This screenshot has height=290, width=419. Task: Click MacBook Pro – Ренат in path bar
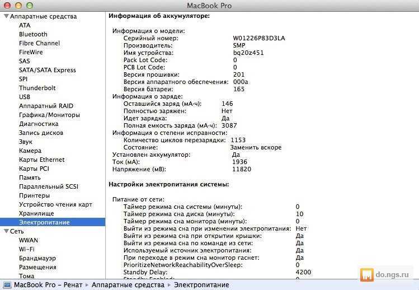click(48, 285)
